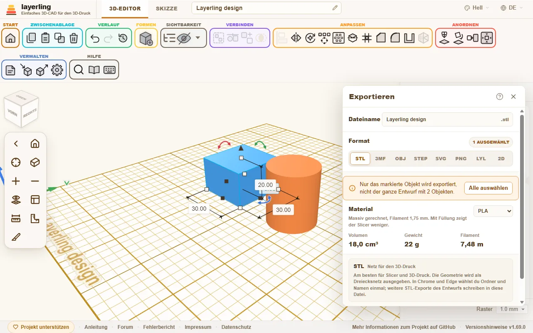The width and height of the screenshot is (533, 333).
Task: Paste from clipboard icon
Action: 45,38
